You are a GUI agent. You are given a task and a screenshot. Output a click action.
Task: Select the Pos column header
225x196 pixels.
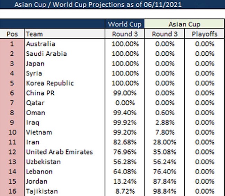pos(12,34)
